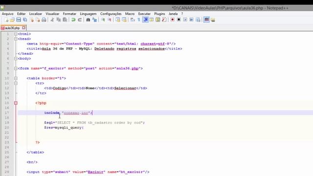This screenshot has width=313, height=176.
Task: Toggle Show all characters pilcrow icon
Action: click(139, 20)
